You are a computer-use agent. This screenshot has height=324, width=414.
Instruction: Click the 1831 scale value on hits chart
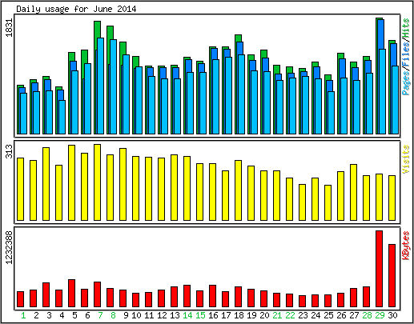coord(9,28)
